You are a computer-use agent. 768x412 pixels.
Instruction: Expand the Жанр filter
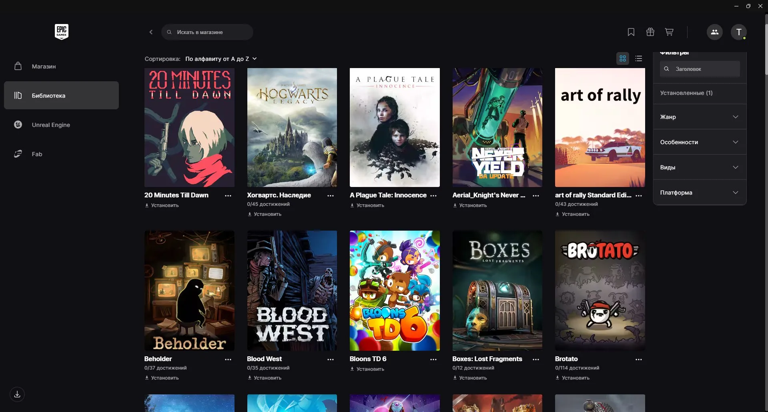[700, 117]
